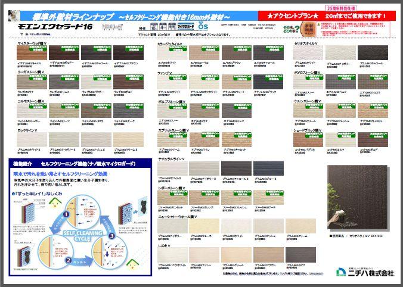This screenshot has width=403, height=287.
Task: Click the SELF CLEANING CYCLE center label
Action: click(x=83, y=236)
